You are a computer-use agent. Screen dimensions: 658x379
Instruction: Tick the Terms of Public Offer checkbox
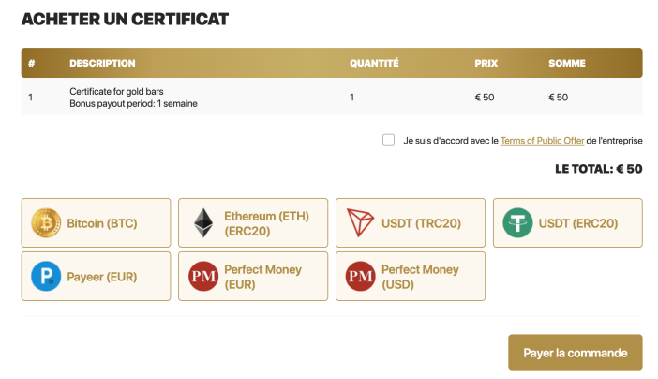pyautogui.click(x=389, y=140)
